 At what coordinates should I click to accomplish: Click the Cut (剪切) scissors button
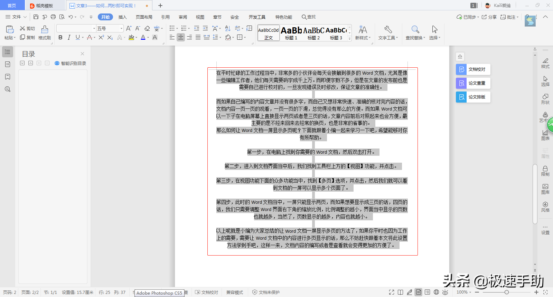(x=27, y=28)
